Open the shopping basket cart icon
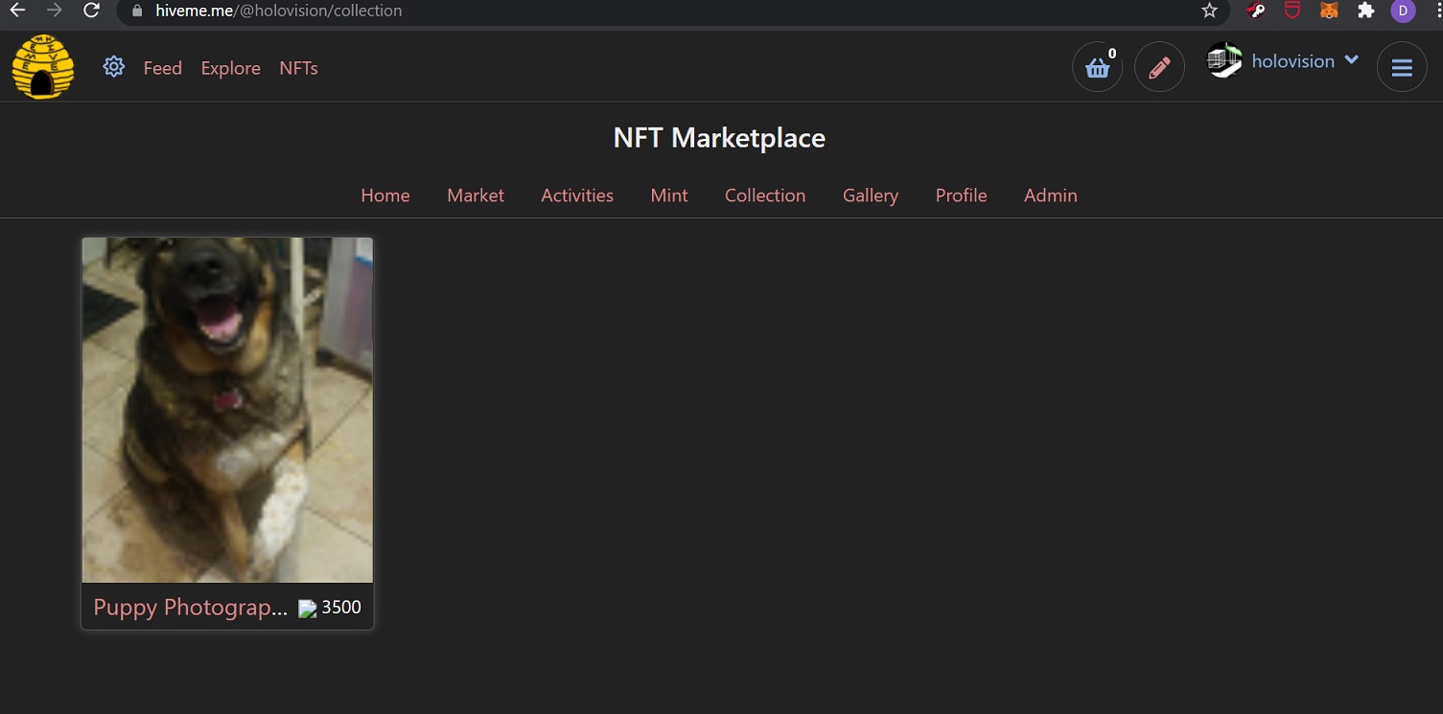 (x=1097, y=67)
